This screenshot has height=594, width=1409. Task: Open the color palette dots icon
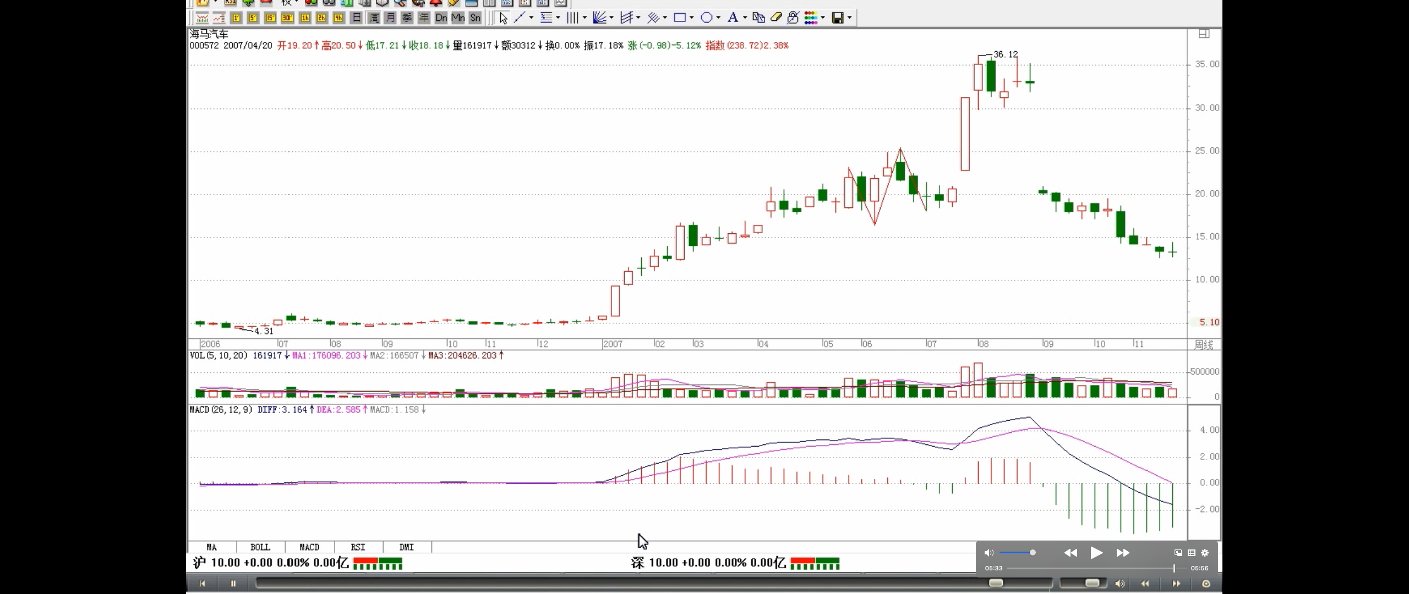tap(811, 18)
